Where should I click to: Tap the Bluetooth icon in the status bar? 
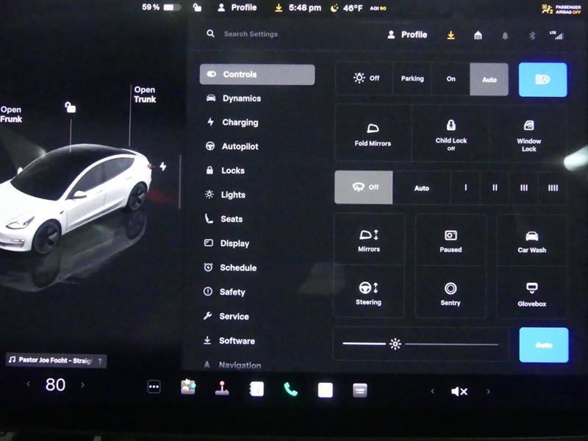[x=534, y=34]
